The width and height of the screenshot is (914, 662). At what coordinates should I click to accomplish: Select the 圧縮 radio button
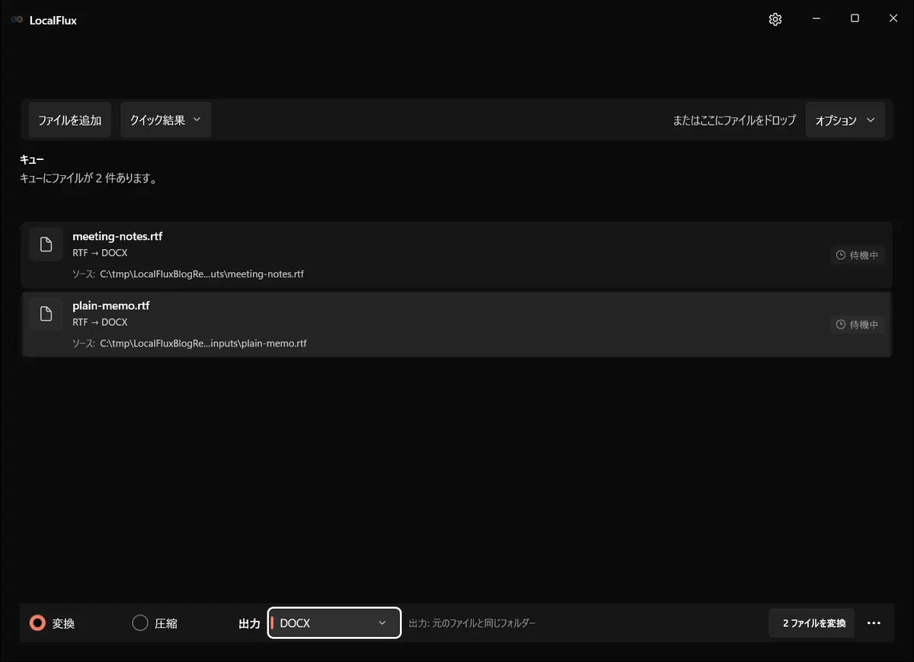point(140,623)
